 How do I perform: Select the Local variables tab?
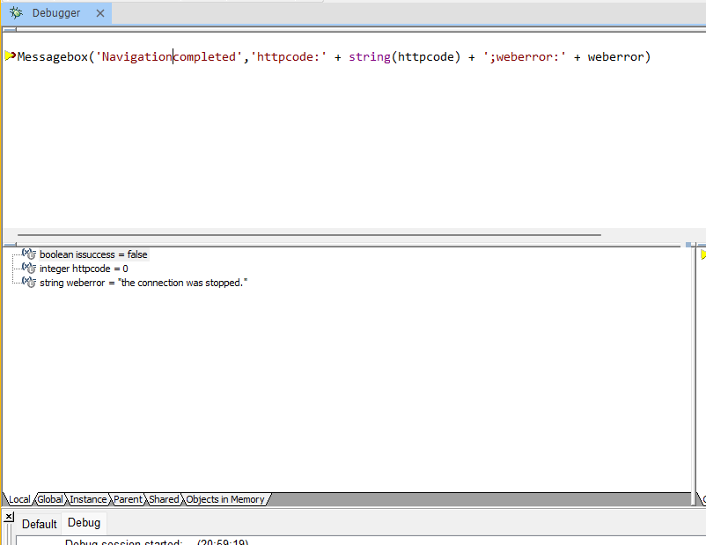(x=18, y=499)
